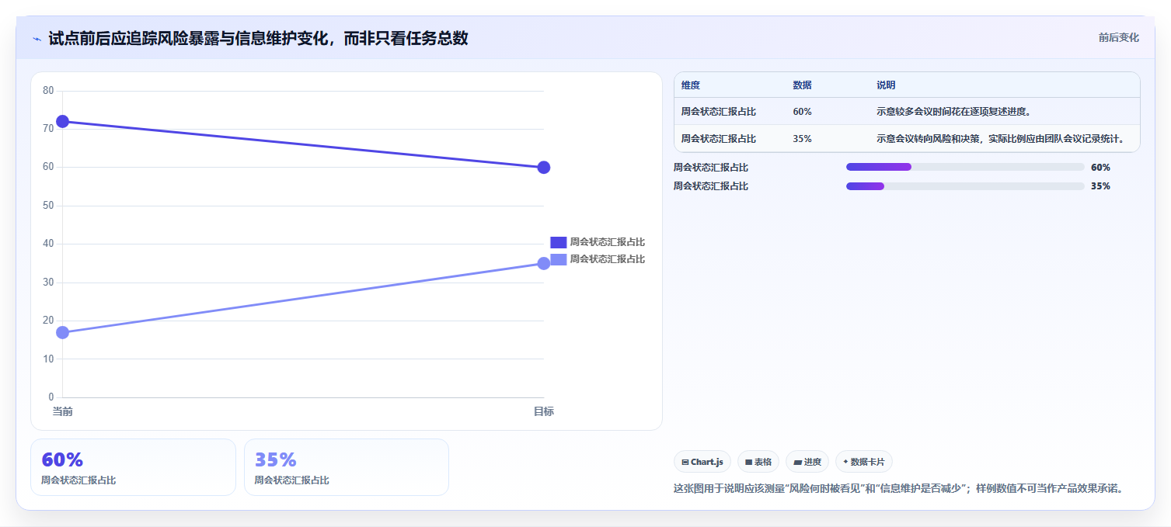Click the light lavender legend swatch of the chart

pos(558,259)
